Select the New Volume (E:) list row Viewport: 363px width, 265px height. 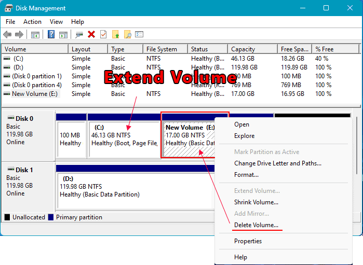[x=35, y=94]
